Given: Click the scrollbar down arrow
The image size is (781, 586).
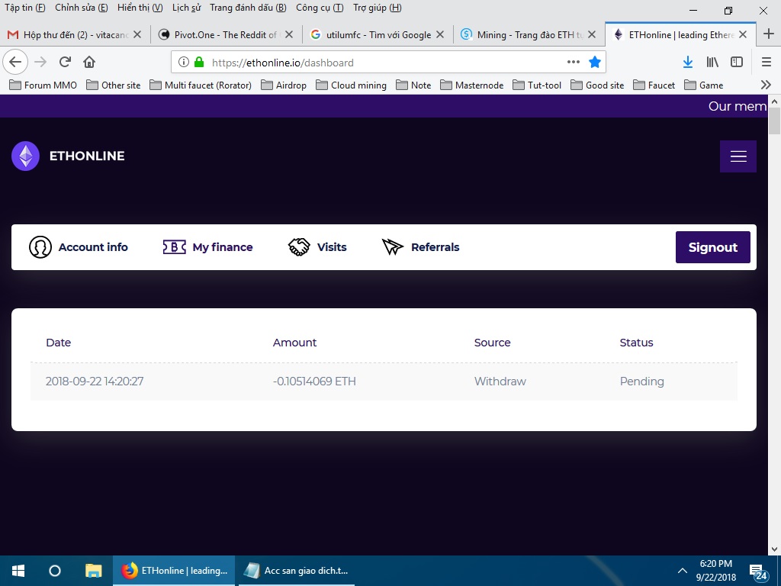Looking at the screenshot, I should pyautogui.click(x=774, y=549).
